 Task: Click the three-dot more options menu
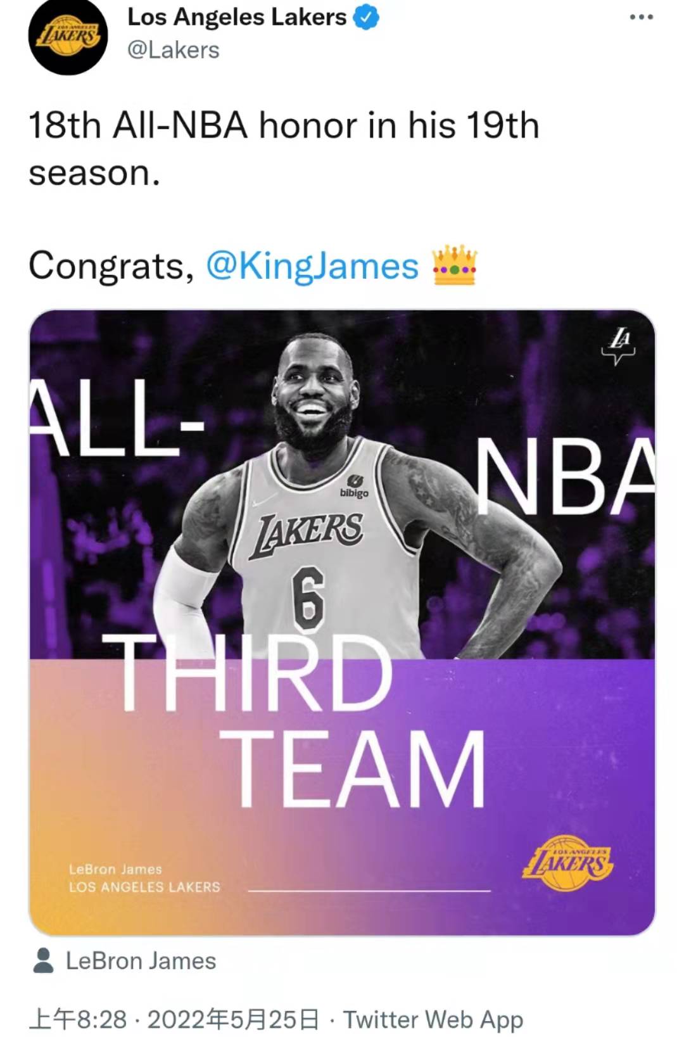[641, 17]
